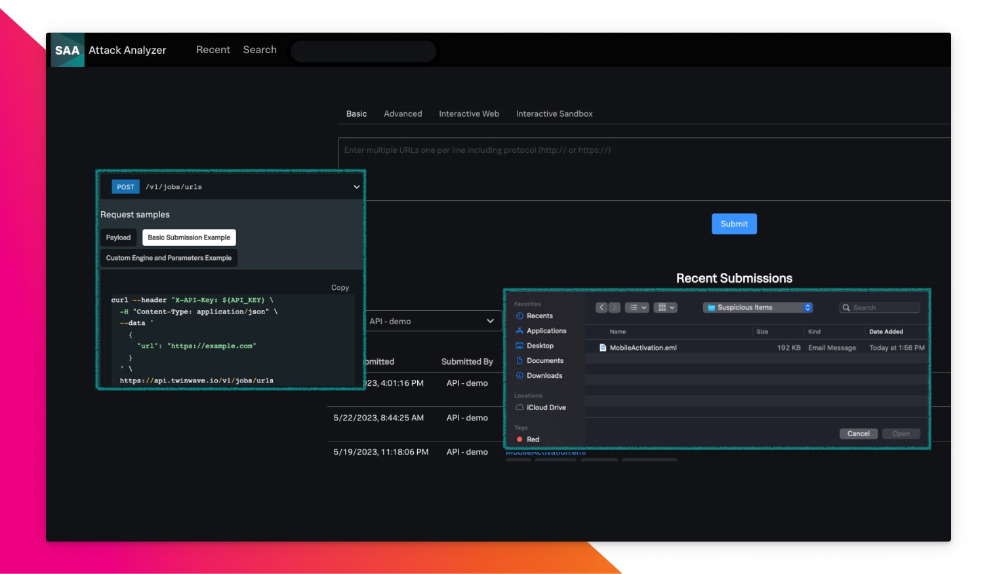Click the Email Message kind cell
Viewport: 997px width, 574px height.
(832, 348)
